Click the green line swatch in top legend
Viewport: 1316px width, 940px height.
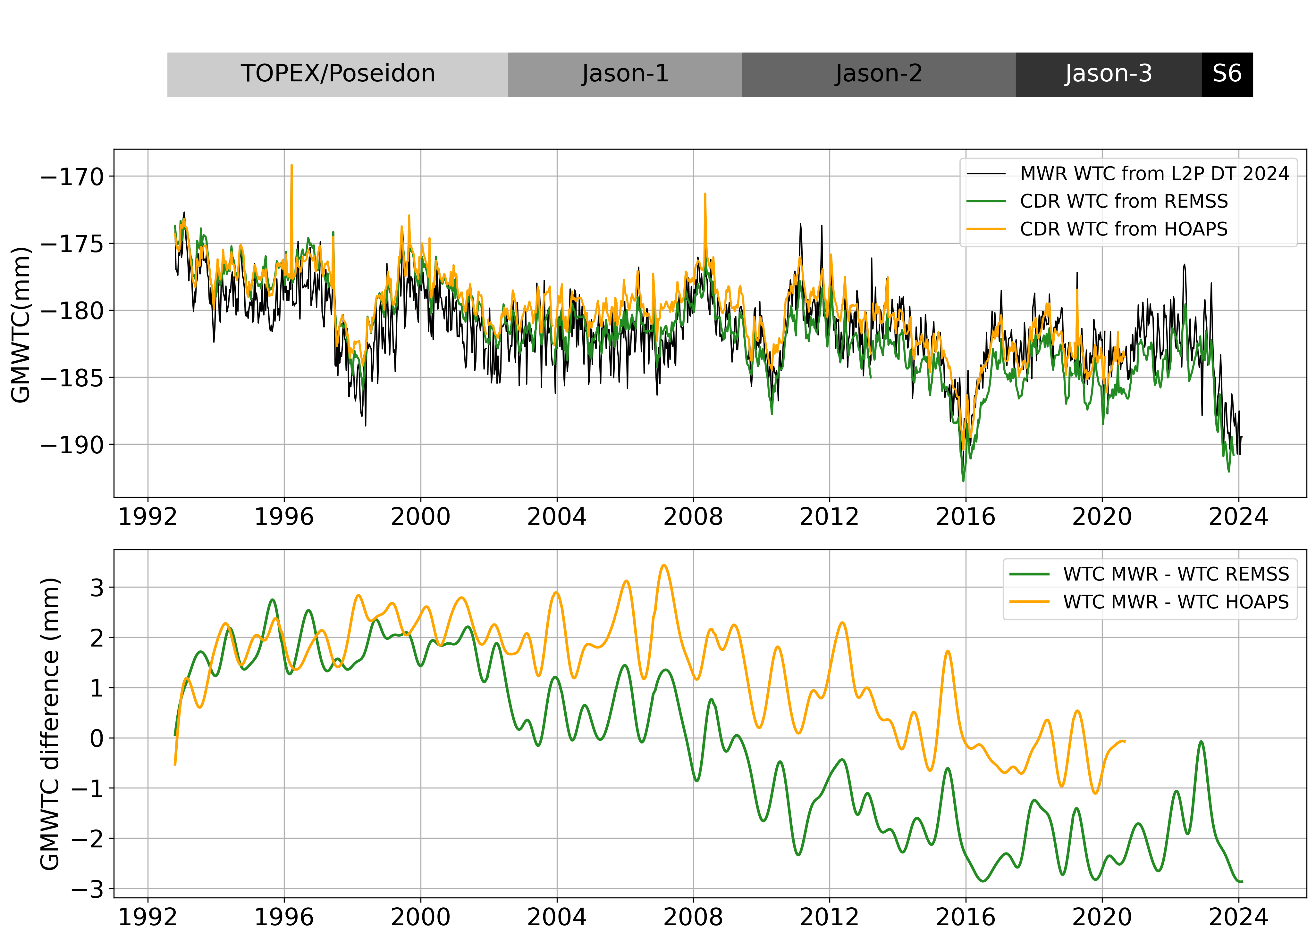point(986,202)
